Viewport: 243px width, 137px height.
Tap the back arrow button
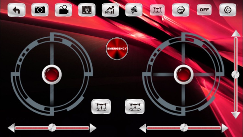pyautogui.click(x=17, y=10)
